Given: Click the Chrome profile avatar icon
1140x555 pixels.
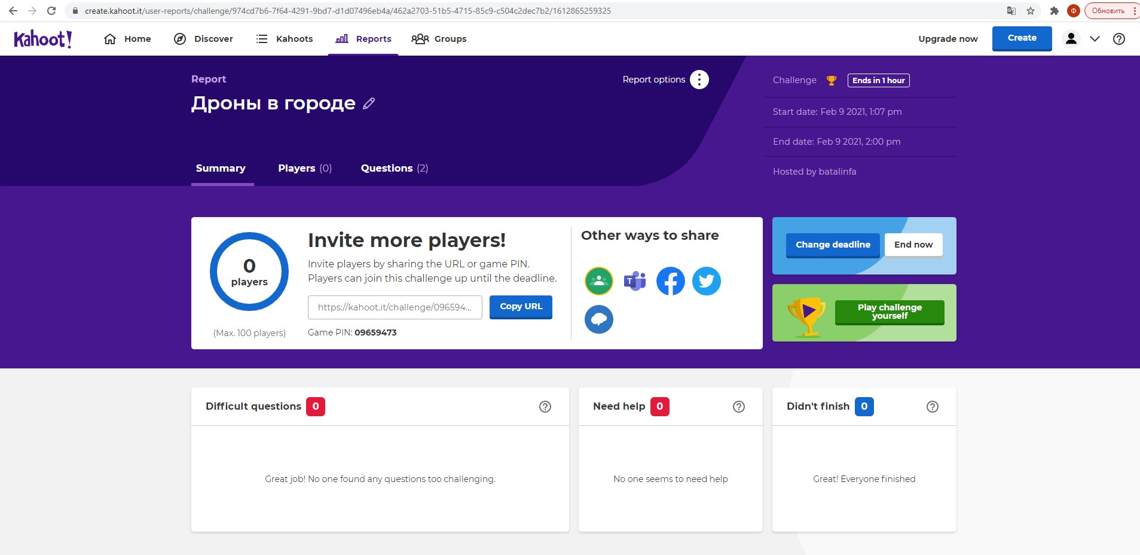Looking at the screenshot, I should [1074, 11].
